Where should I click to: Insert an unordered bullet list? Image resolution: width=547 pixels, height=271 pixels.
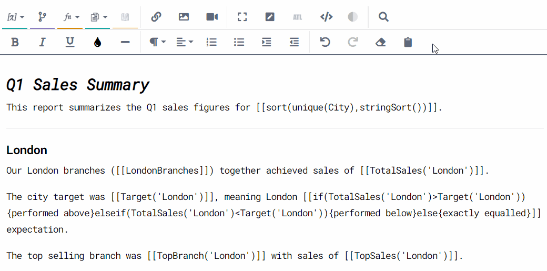click(239, 42)
